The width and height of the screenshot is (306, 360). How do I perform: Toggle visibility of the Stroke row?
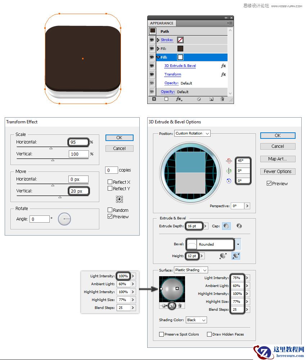click(152, 40)
